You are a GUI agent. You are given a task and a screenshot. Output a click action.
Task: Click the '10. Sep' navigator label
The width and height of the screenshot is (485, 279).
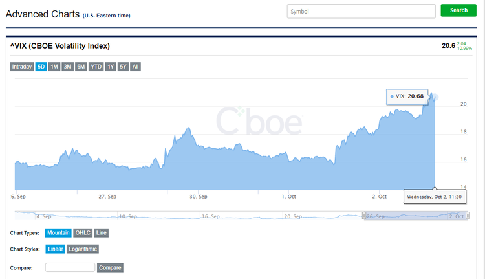click(128, 216)
